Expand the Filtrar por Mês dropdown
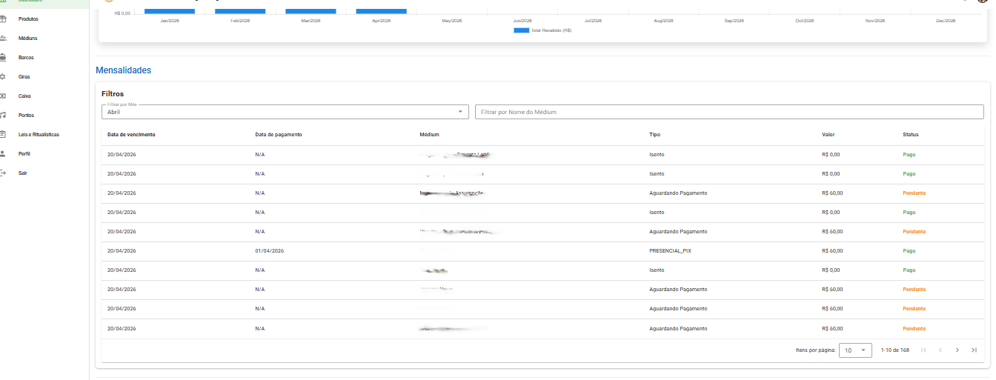 click(x=285, y=112)
